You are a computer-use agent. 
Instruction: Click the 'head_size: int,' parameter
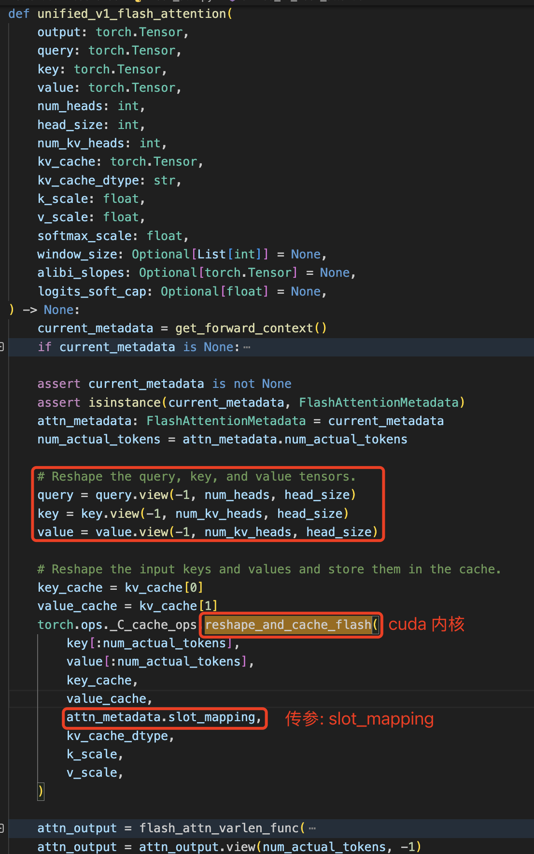[x=91, y=125]
